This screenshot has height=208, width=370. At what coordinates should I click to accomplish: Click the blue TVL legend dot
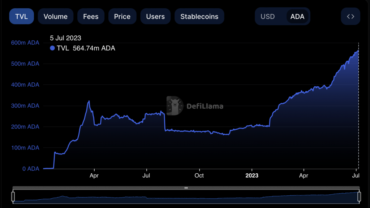[x=52, y=48]
